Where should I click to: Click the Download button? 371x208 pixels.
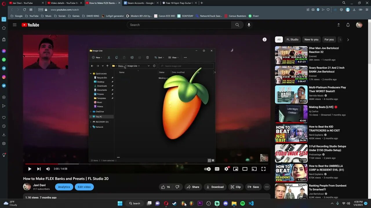(215, 187)
